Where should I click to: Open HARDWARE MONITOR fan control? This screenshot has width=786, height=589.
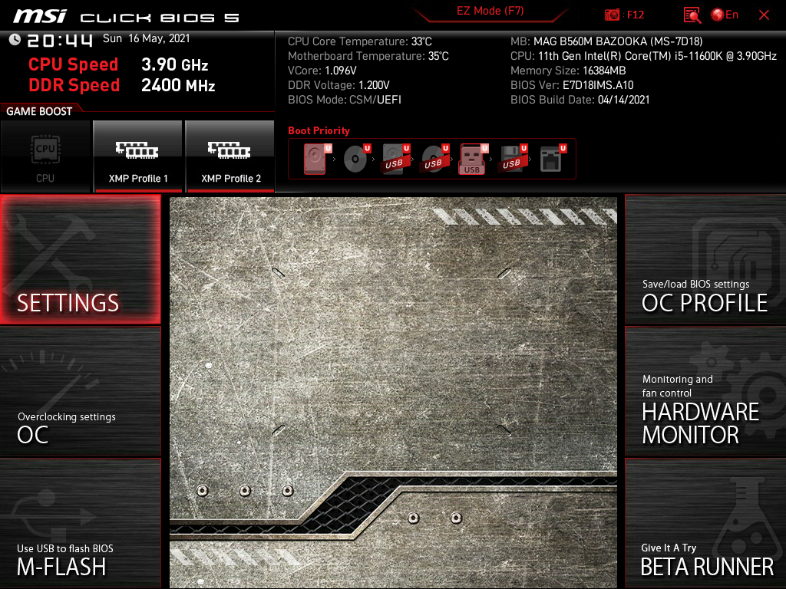pyautogui.click(x=705, y=392)
